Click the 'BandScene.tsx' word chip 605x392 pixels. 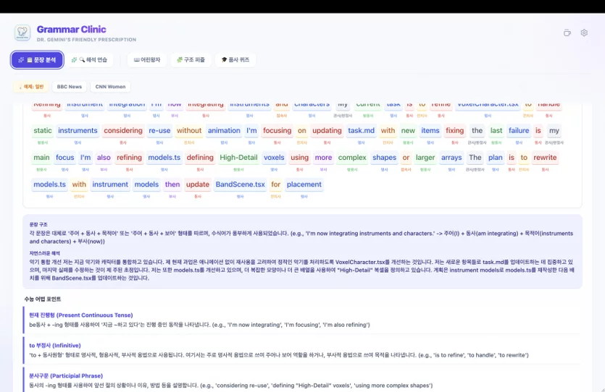(x=241, y=184)
